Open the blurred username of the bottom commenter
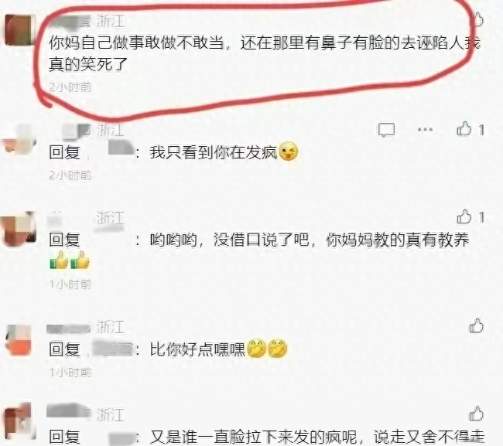This screenshot has height=446, width=503. pyautogui.click(x=67, y=411)
